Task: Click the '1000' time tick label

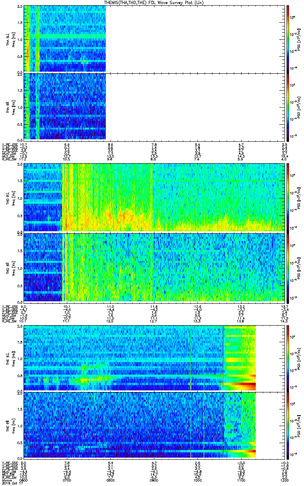Action: click(x=197, y=480)
